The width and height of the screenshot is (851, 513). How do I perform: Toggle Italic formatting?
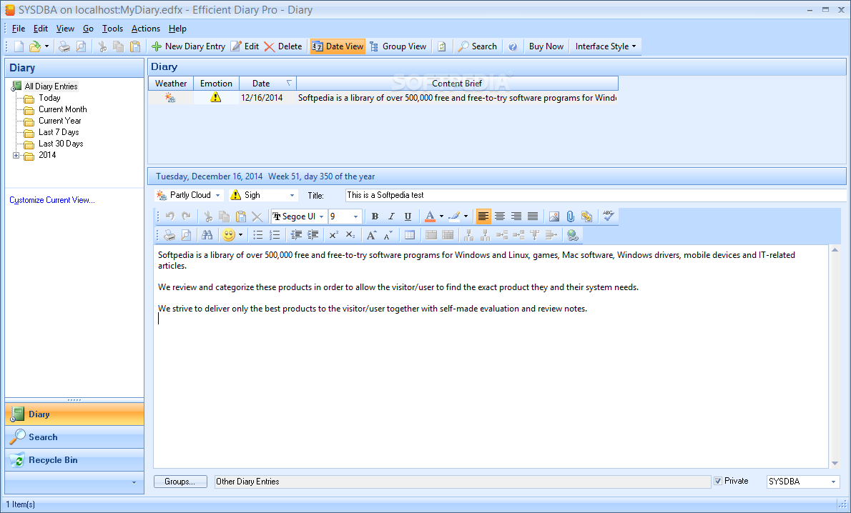[391, 216]
